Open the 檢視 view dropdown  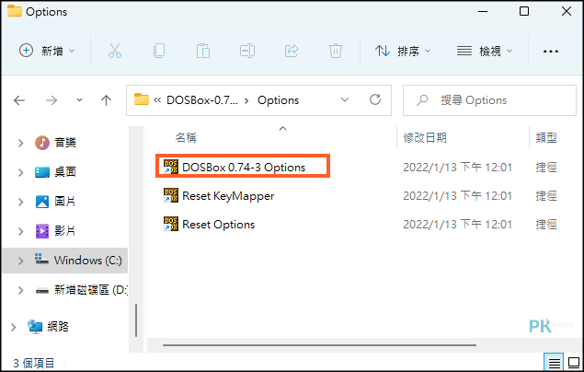485,51
